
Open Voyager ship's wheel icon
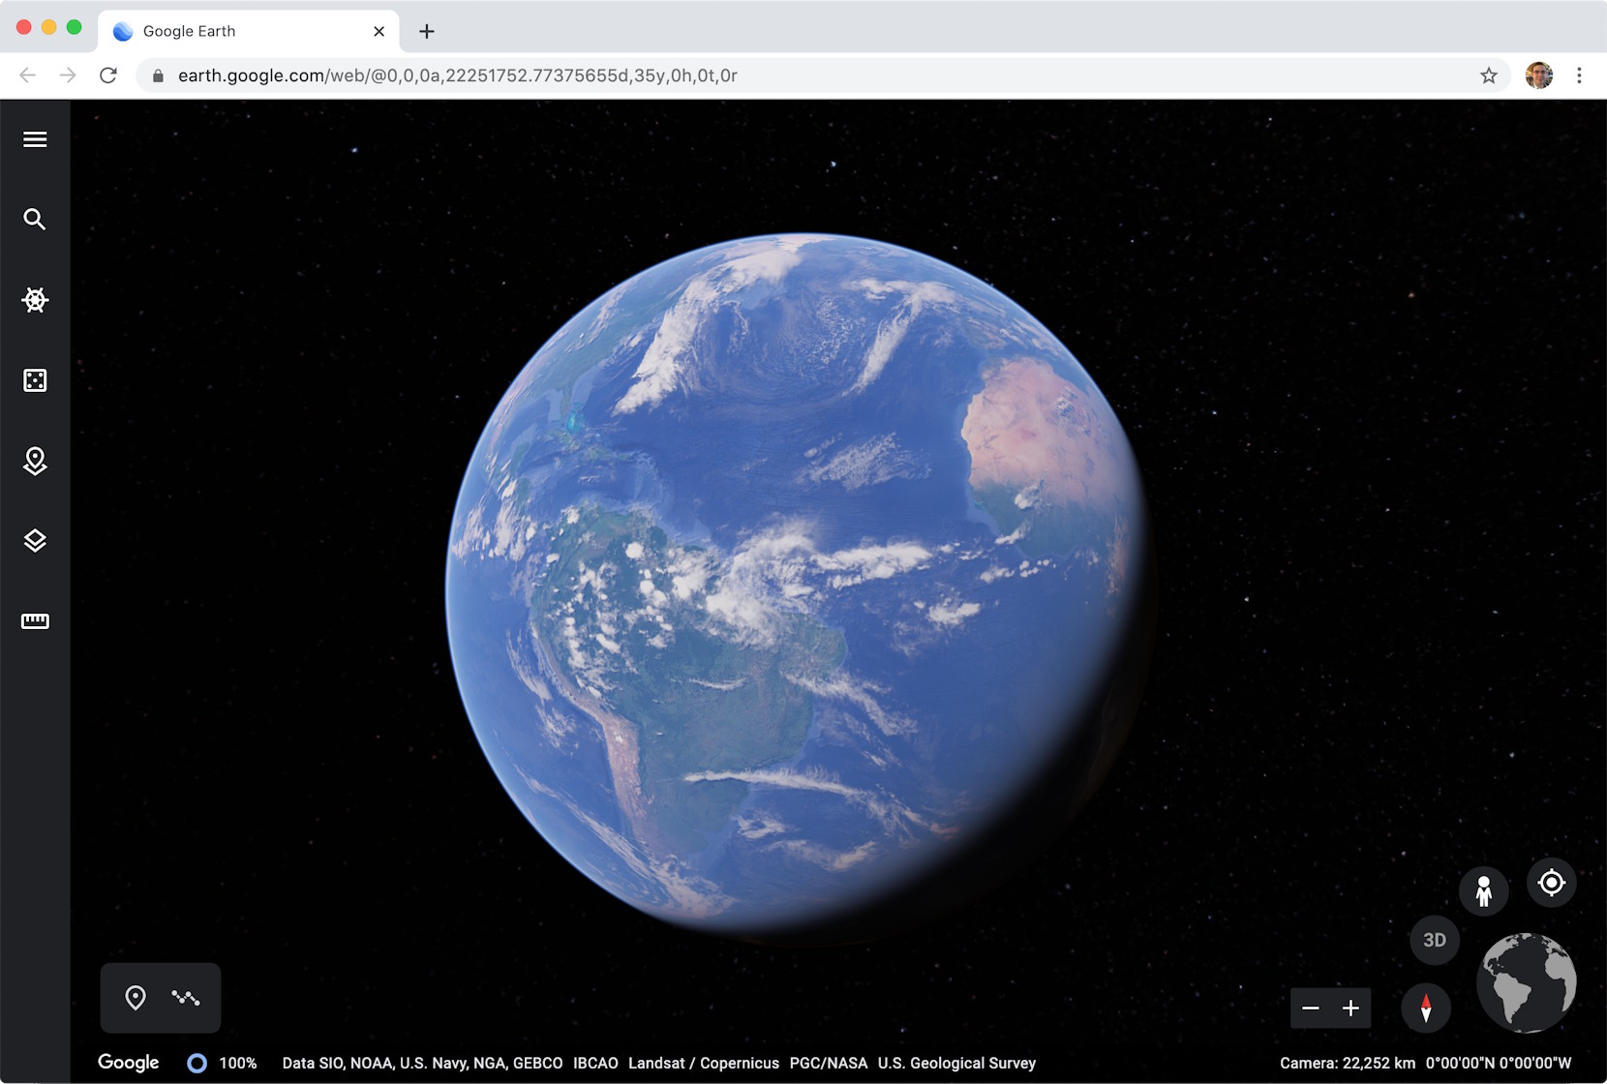click(35, 300)
